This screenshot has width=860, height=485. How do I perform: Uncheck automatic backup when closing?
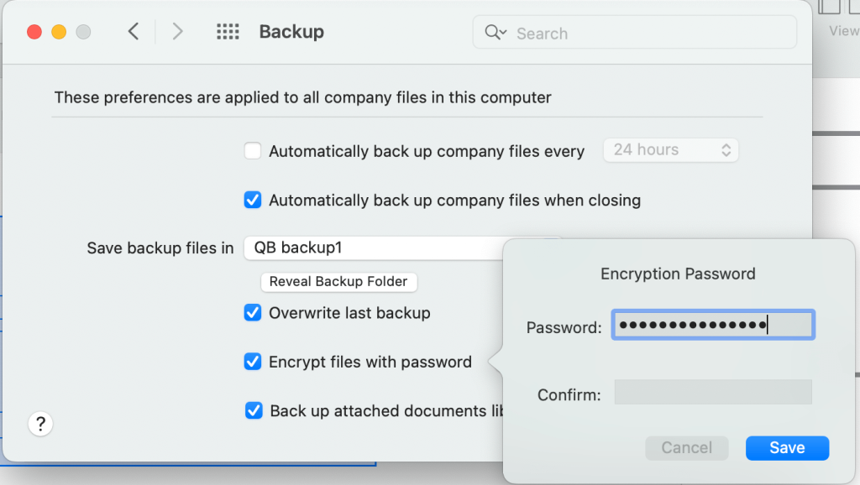[252, 200]
